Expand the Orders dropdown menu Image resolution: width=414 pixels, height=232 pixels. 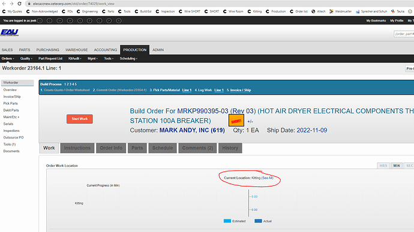[x=8, y=59]
